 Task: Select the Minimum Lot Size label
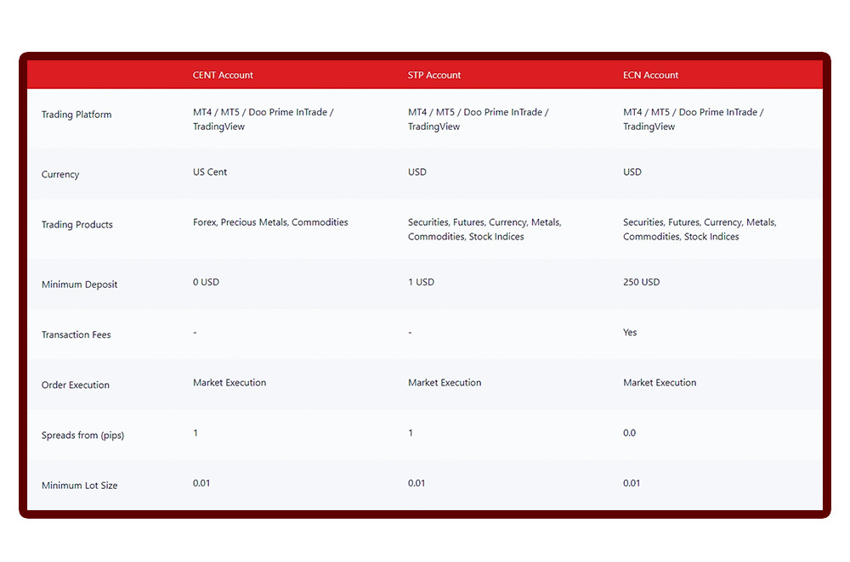click(80, 486)
